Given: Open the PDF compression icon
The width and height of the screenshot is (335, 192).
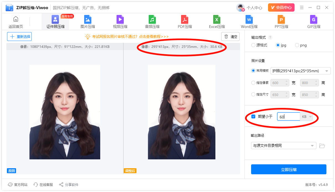Looking at the screenshot, I should 185,19.
